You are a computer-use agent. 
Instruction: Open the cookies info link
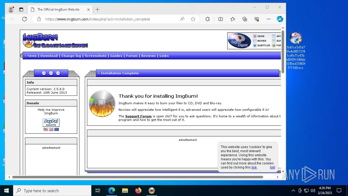pos(254,167)
